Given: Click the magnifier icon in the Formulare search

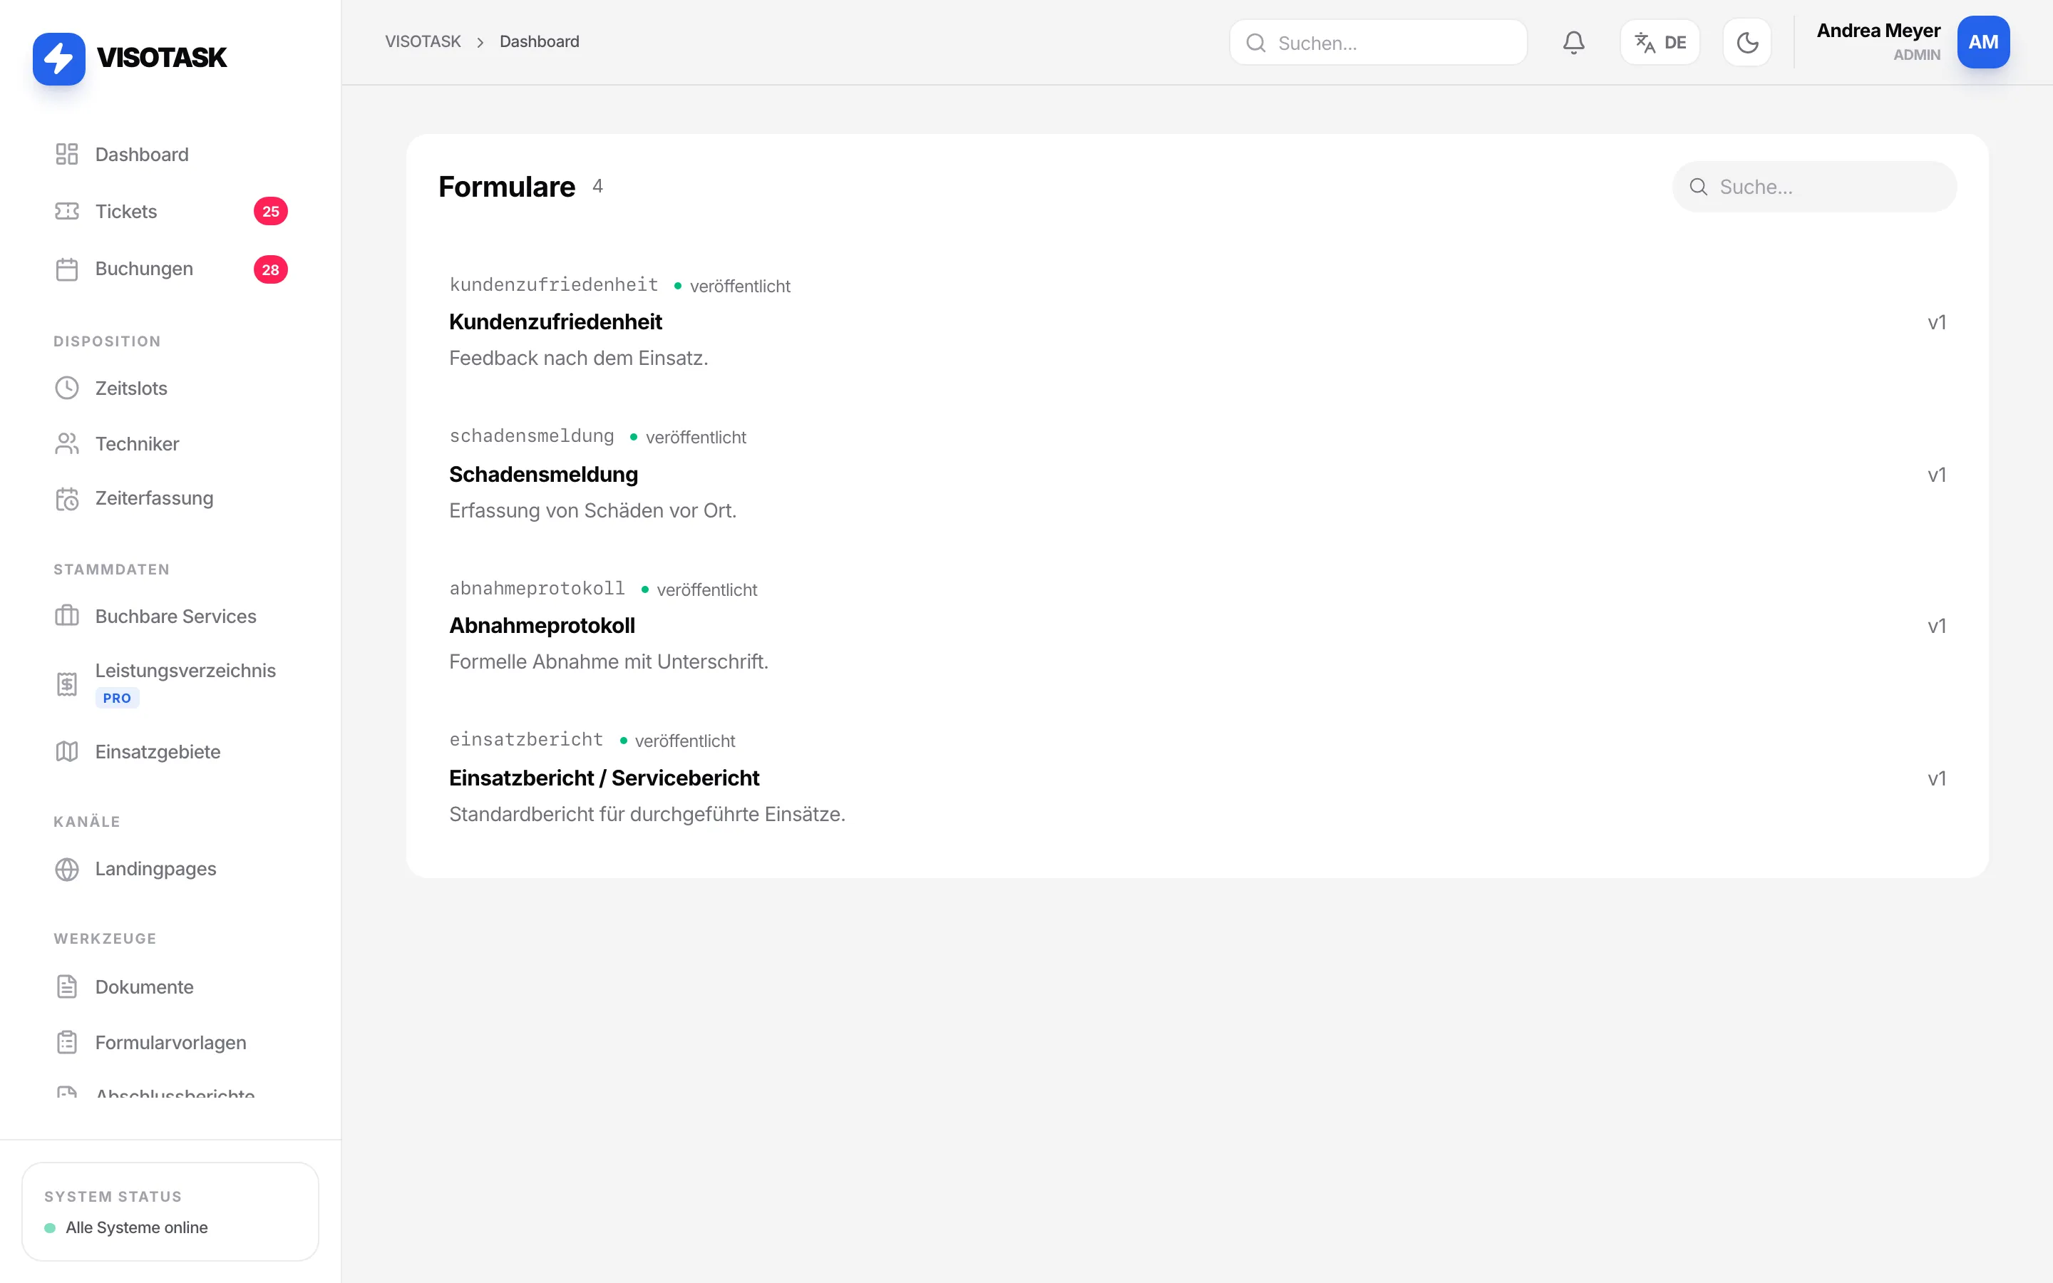Looking at the screenshot, I should tap(1699, 187).
